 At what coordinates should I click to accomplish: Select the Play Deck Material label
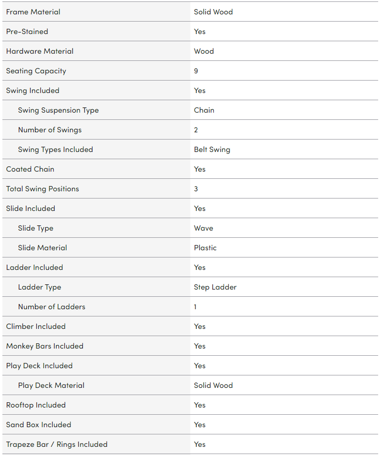(x=51, y=385)
